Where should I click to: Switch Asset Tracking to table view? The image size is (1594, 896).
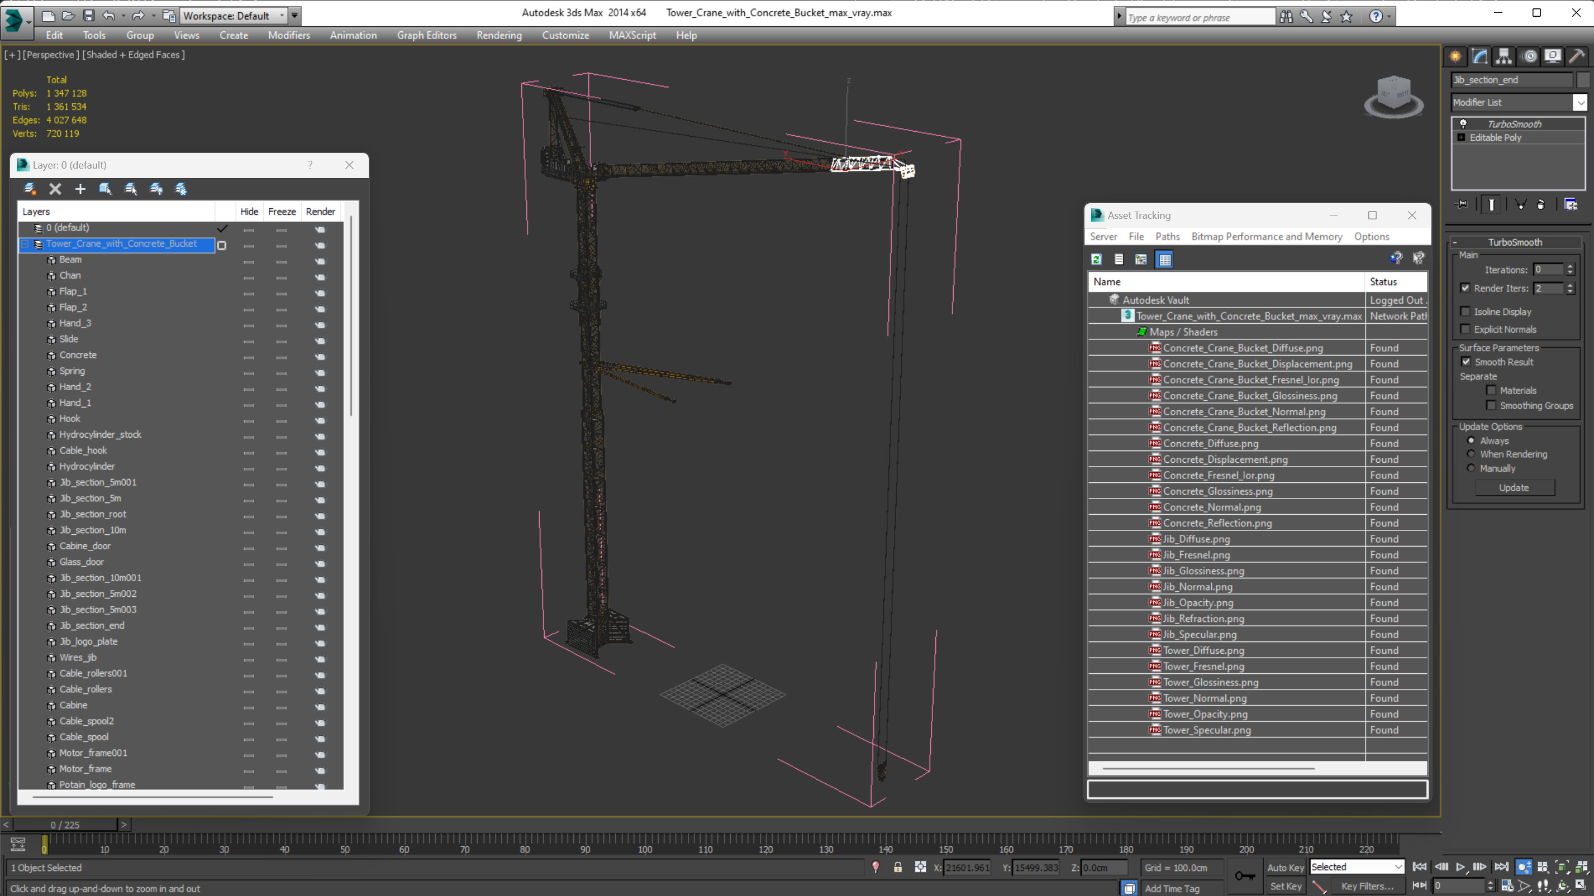[x=1164, y=260]
